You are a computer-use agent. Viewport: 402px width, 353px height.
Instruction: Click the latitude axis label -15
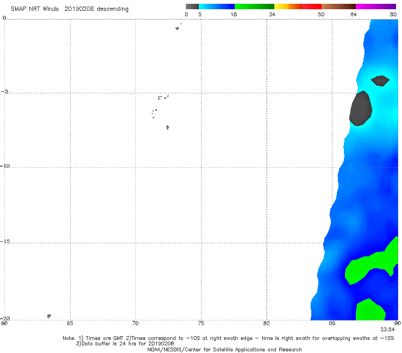[5, 241]
